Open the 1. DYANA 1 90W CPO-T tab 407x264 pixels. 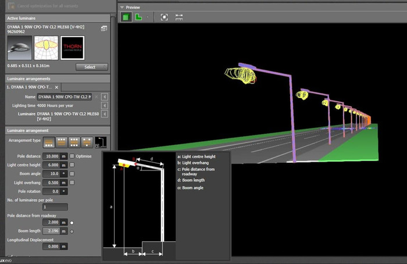28,87
